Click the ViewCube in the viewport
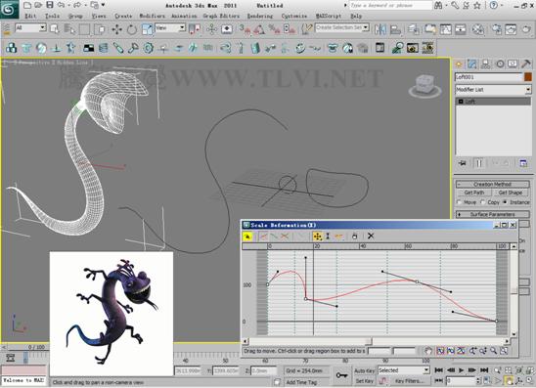This screenshot has height=388, width=536. [424, 86]
